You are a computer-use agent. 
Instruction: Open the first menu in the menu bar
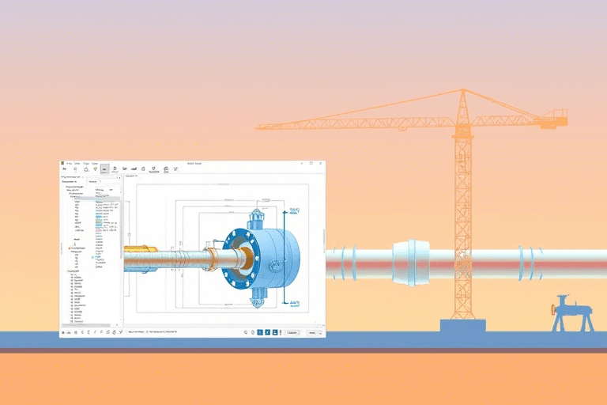69,163
